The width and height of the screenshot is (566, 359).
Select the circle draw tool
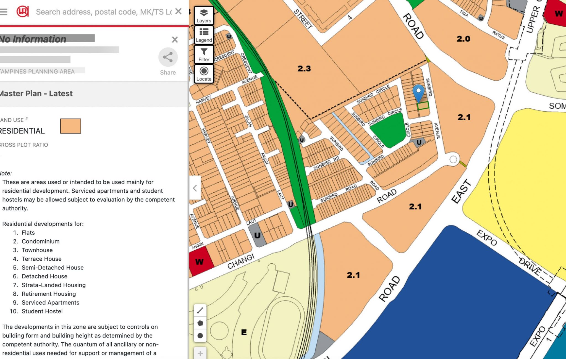click(200, 336)
